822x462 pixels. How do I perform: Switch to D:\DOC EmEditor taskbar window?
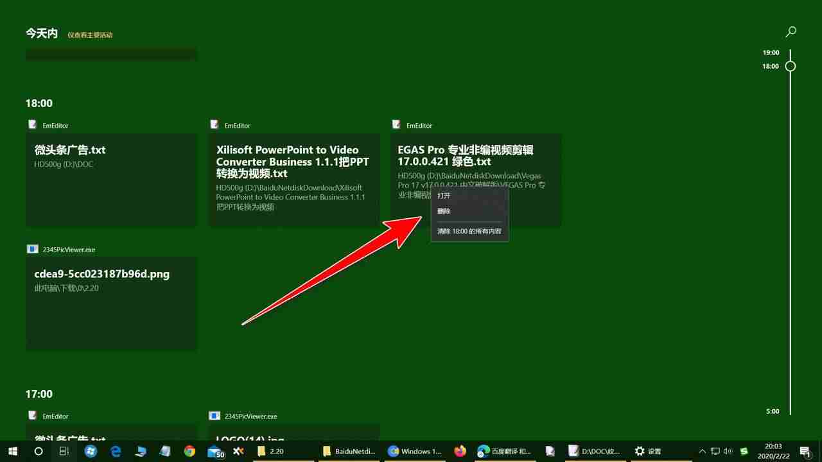[x=595, y=451]
